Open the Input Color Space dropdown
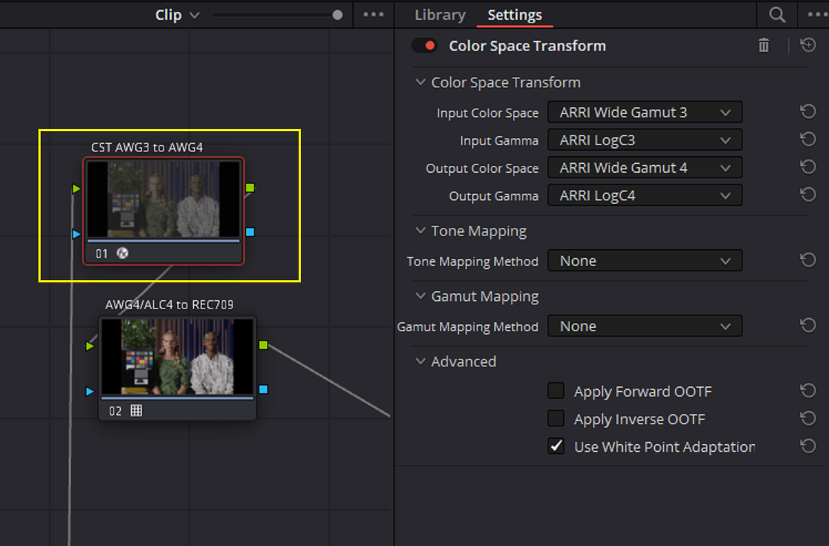The image size is (829, 546). tap(645, 113)
